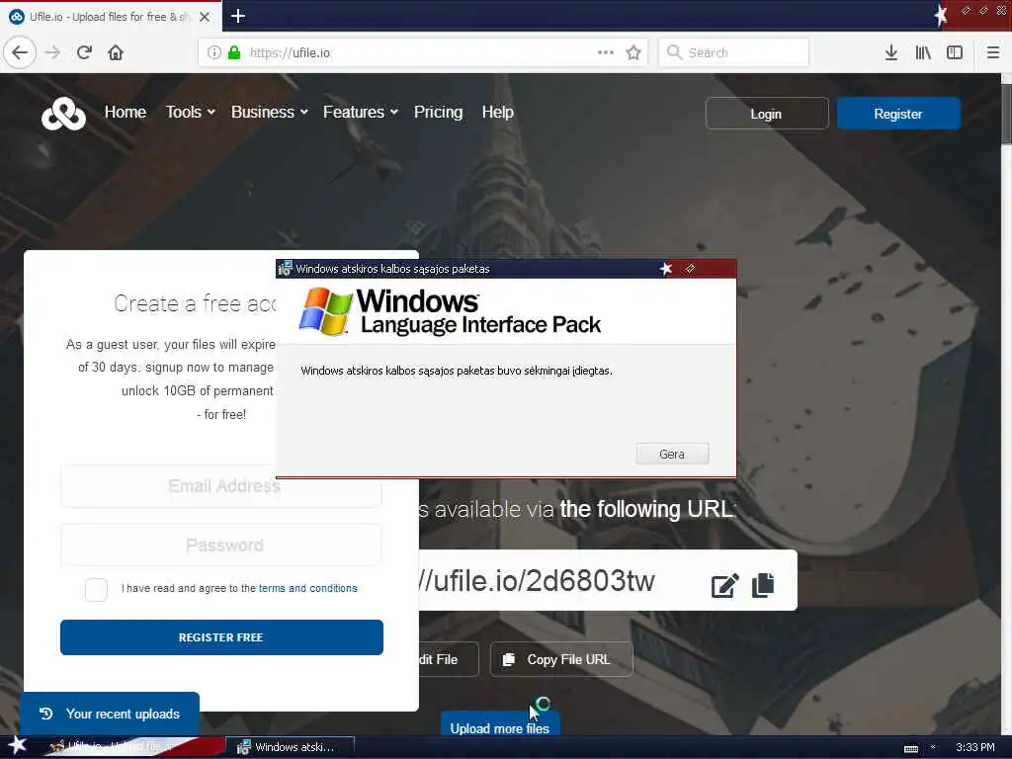Click the Start star button on taskbar
This screenshot has width=1012, height=759.
tap(17, 745)
